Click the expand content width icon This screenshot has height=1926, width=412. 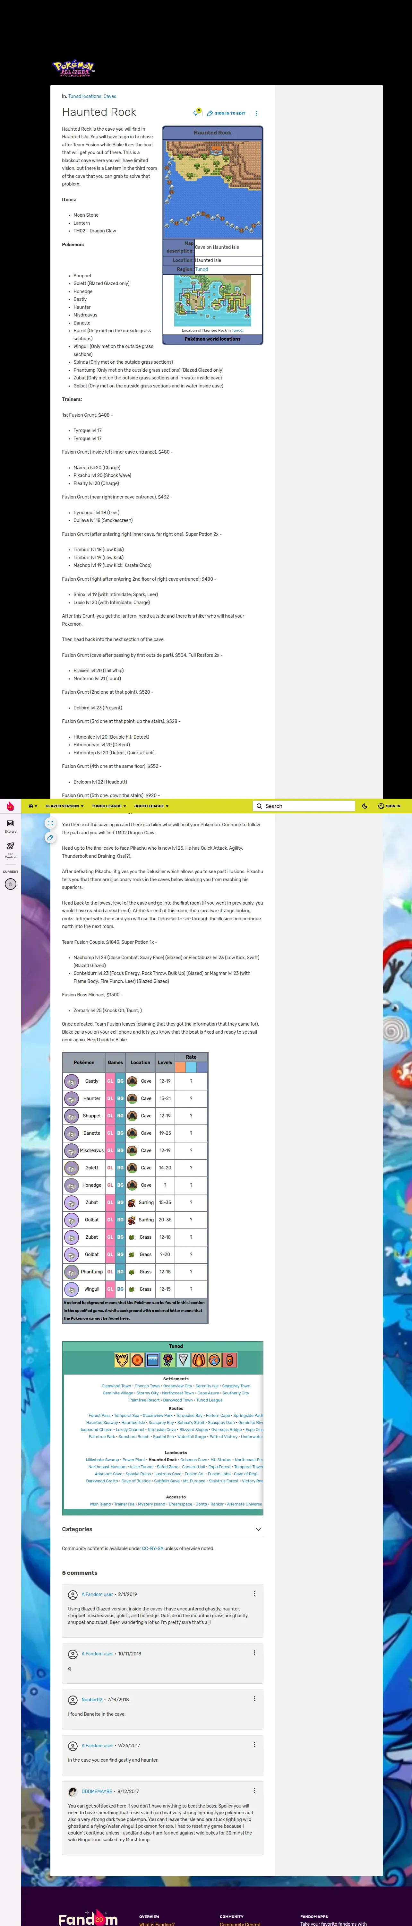pos(49,823)
